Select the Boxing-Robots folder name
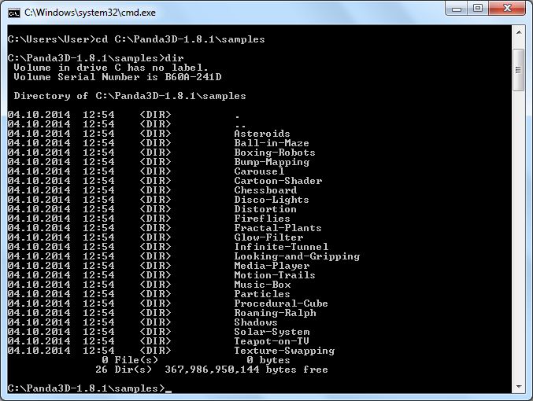The image size is (533, 401). pos(274,153)
